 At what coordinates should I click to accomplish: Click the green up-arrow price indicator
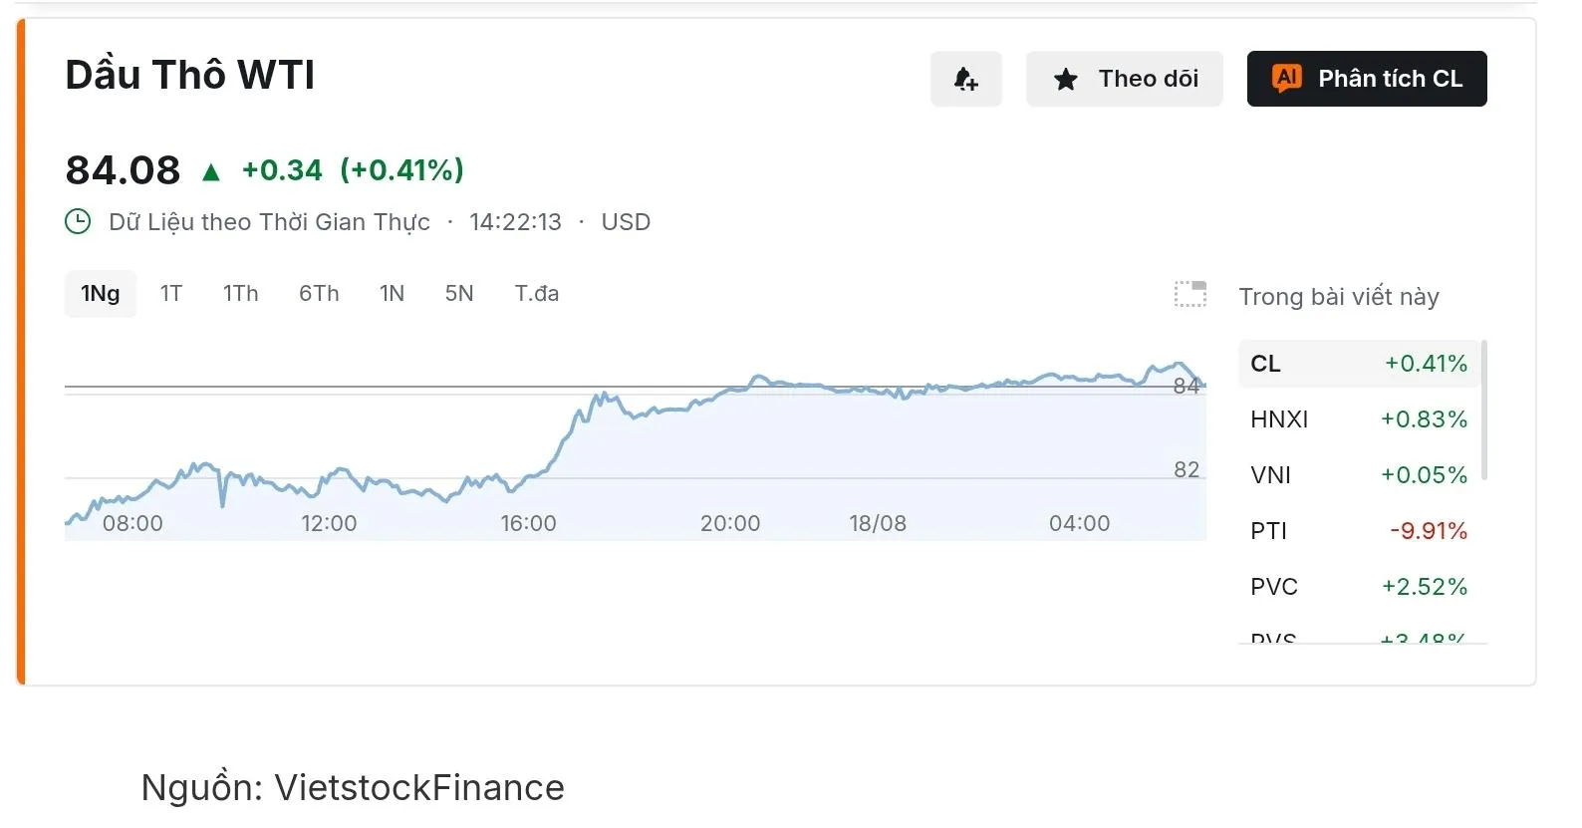click(x=210, y=172)
